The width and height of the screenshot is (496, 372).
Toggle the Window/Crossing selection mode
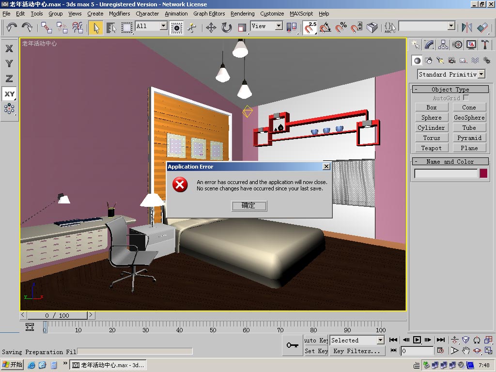tap(176, 28)
